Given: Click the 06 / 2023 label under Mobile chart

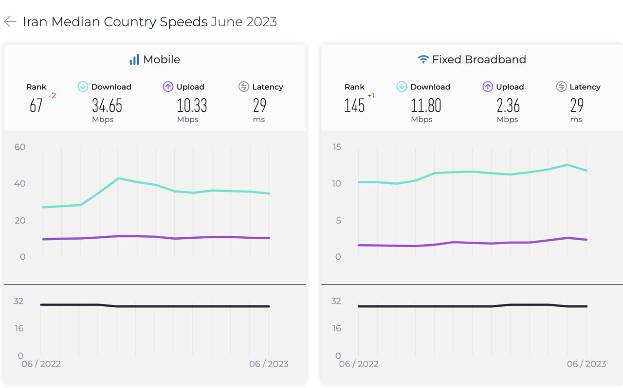Looking at the screenshot, I should coord(269,364).
